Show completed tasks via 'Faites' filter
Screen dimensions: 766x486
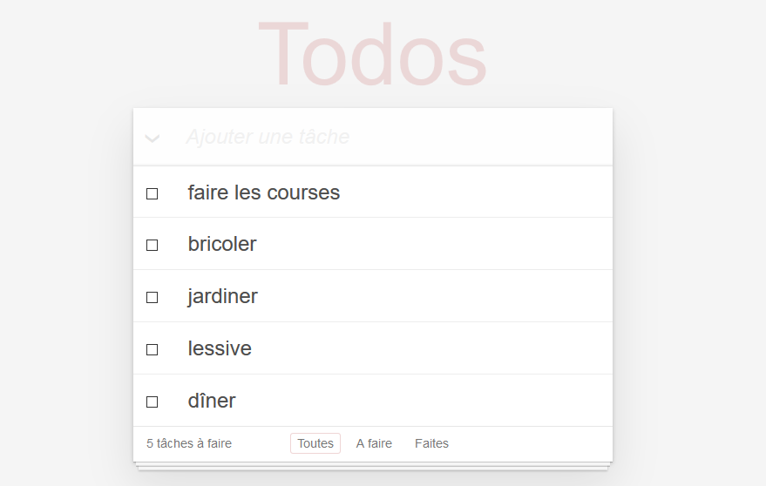click(x=431, y=443)
